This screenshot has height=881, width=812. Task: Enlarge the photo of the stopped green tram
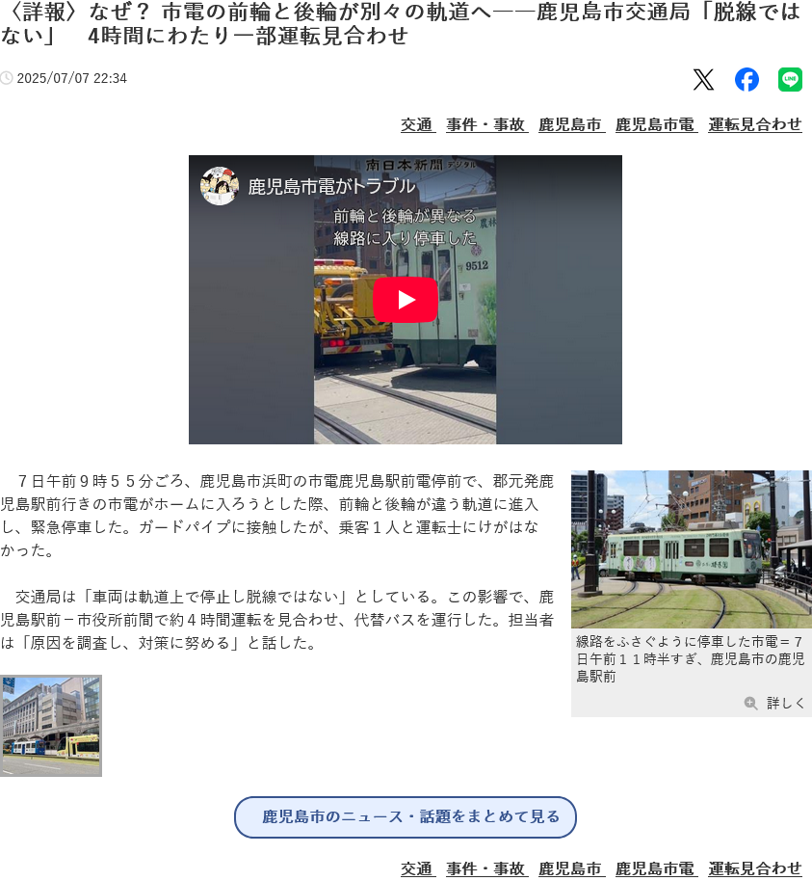click(692, 549)
